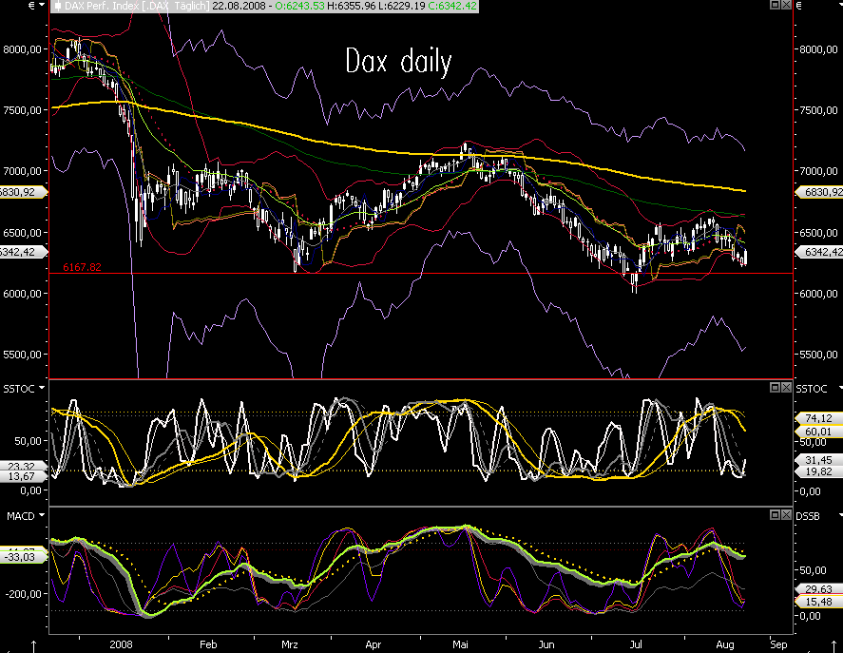Close the MACD indicator panel
The image size is (843, 653).
[785, 515]
